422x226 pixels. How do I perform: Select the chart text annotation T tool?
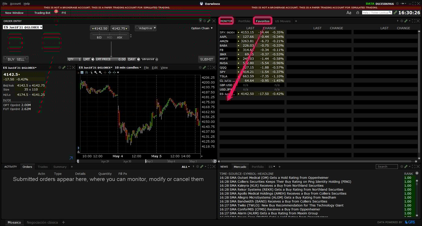82,73
